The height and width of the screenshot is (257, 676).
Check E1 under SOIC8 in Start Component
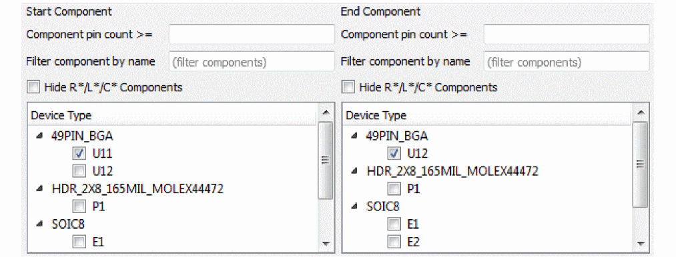coord(79,242)
